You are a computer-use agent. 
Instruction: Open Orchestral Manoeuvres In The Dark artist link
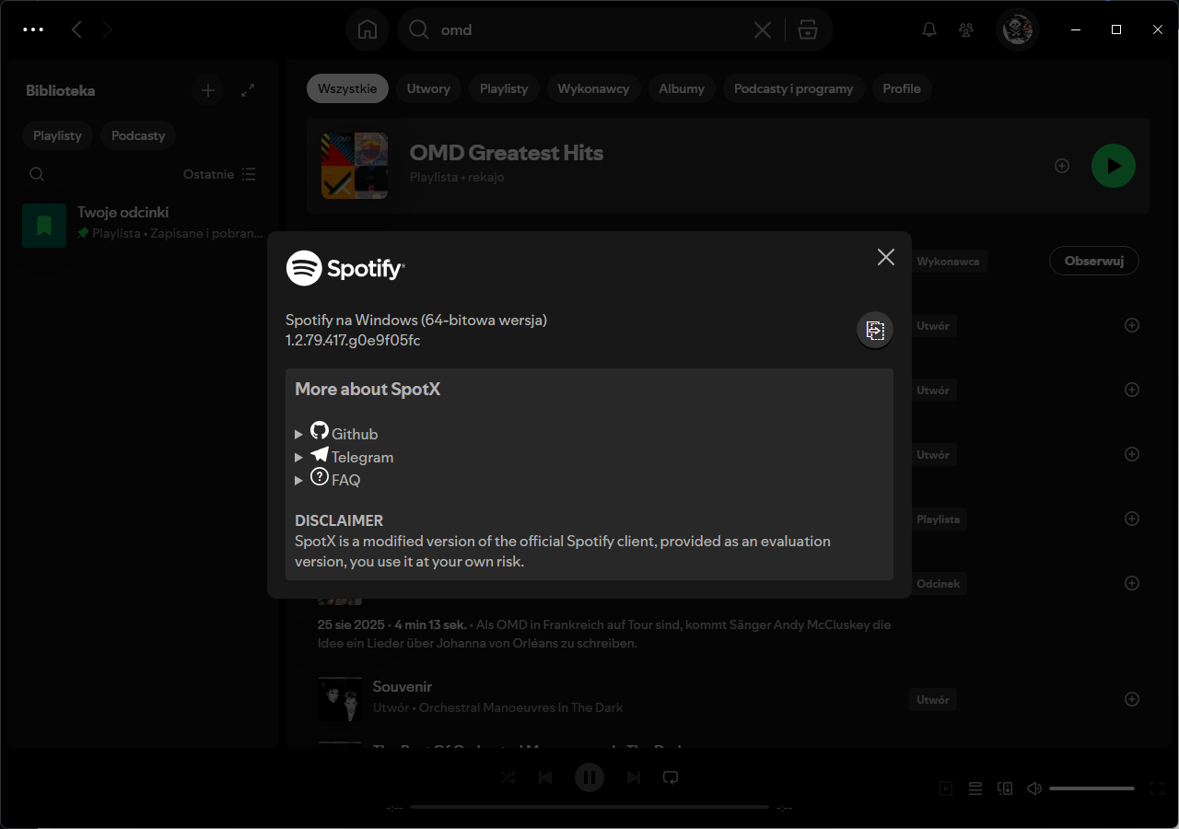pyautogui.click(x=521, y=707)
